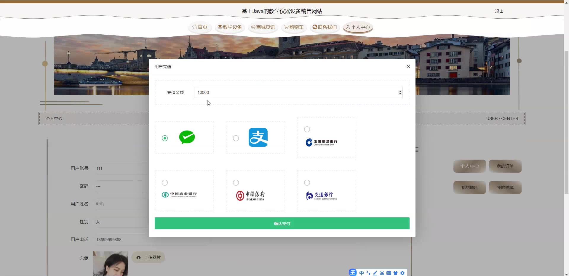Click the 上传图片 upload button
Viewport: 569px width, 276px height.
tap(148, 257)
